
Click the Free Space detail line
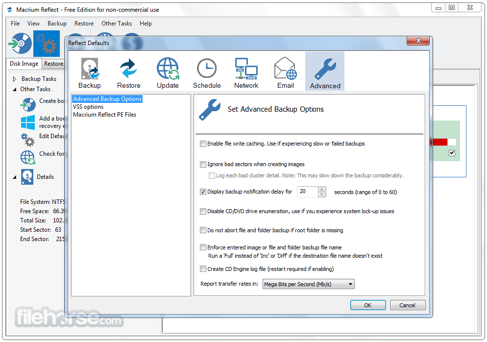coord(42,211)
